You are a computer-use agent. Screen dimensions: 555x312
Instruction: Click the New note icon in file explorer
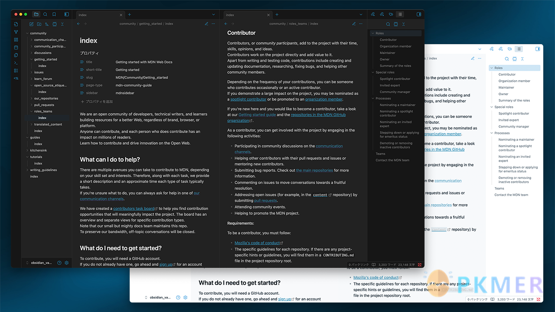click(32, 24)
